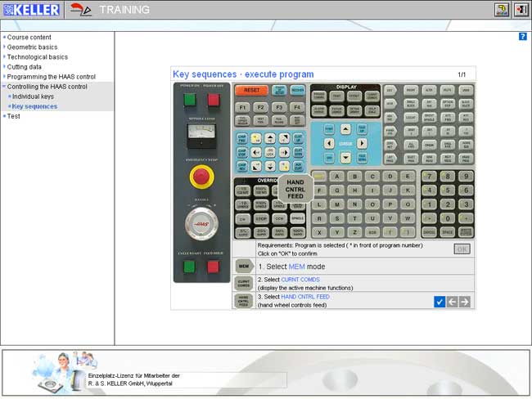Click the STOP spindle key in Overrides
The height and width of the screenshot is (399, 532).
click(x=261, y=219)
